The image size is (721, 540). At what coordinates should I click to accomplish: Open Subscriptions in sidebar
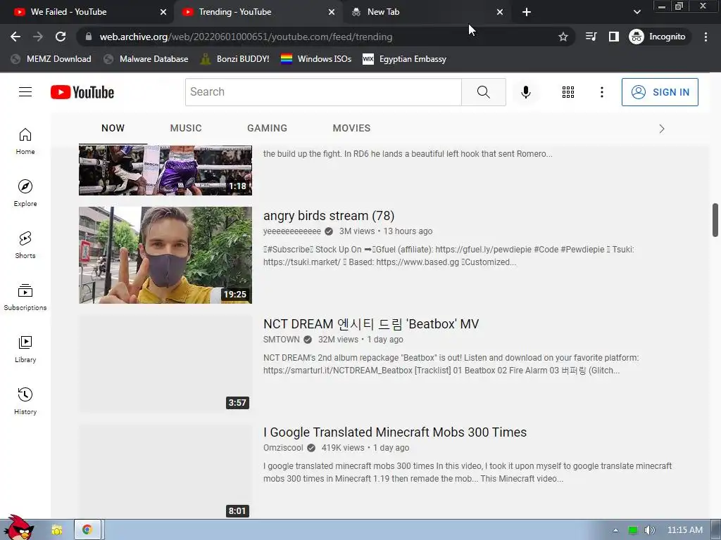(x=25, y=297)
